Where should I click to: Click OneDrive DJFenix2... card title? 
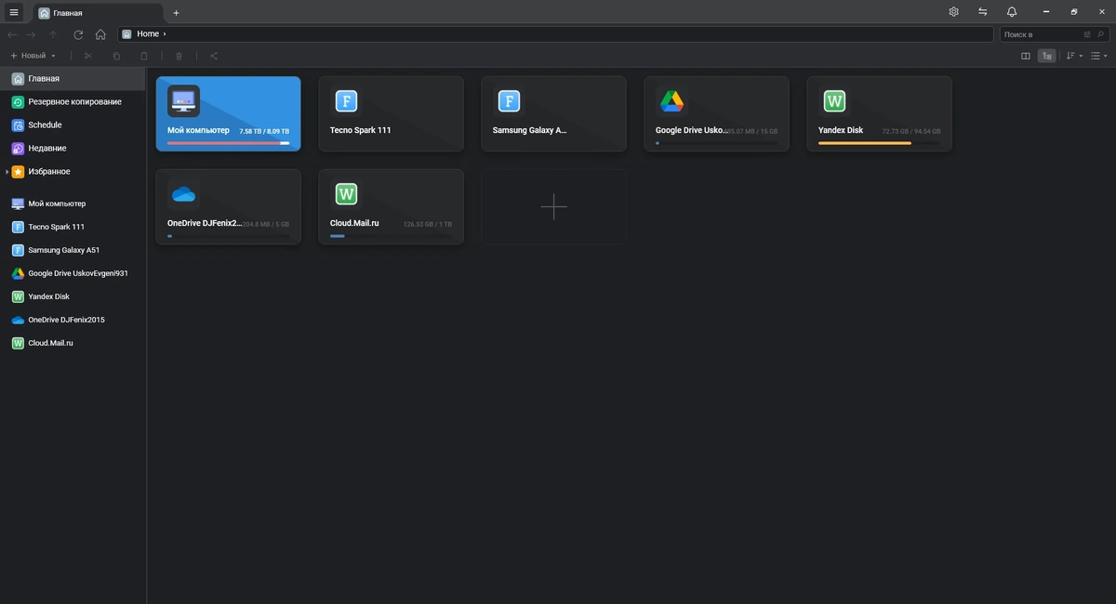tap(205, 223)
